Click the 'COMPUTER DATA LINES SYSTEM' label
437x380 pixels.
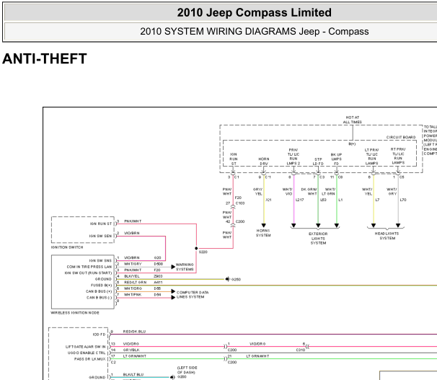(x=193, y=295)
